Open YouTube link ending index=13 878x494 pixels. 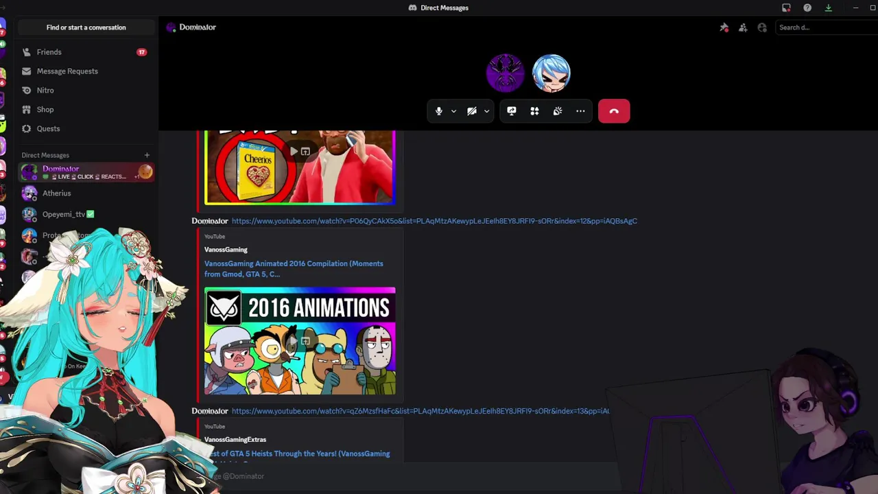coord(420,411)
